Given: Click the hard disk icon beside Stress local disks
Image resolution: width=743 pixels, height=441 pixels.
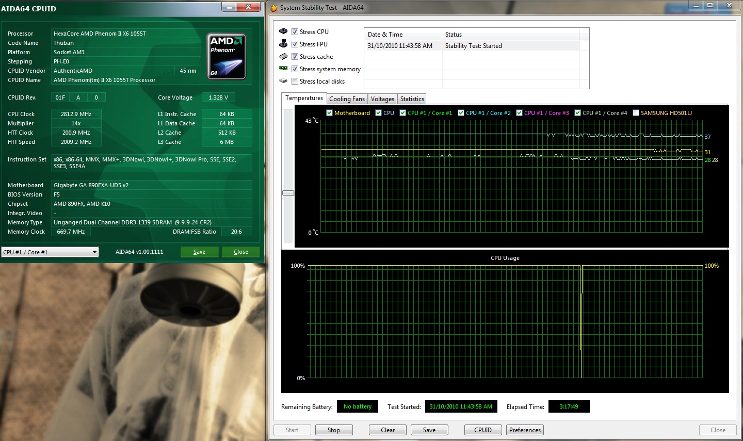Looking at the screenshot, I should click(x=283, y=81).
